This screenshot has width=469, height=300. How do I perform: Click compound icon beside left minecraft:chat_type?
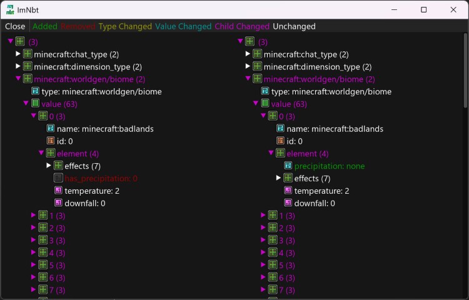tap(28, 54)
